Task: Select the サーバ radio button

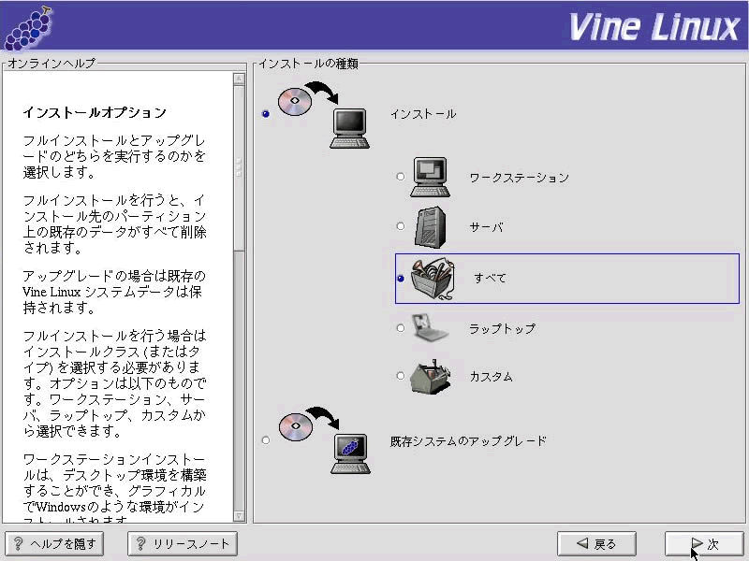Action: (x=401, y=226)
